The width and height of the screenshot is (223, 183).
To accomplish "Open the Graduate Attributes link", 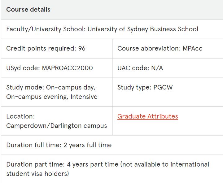I will click(x=148, y=116).
